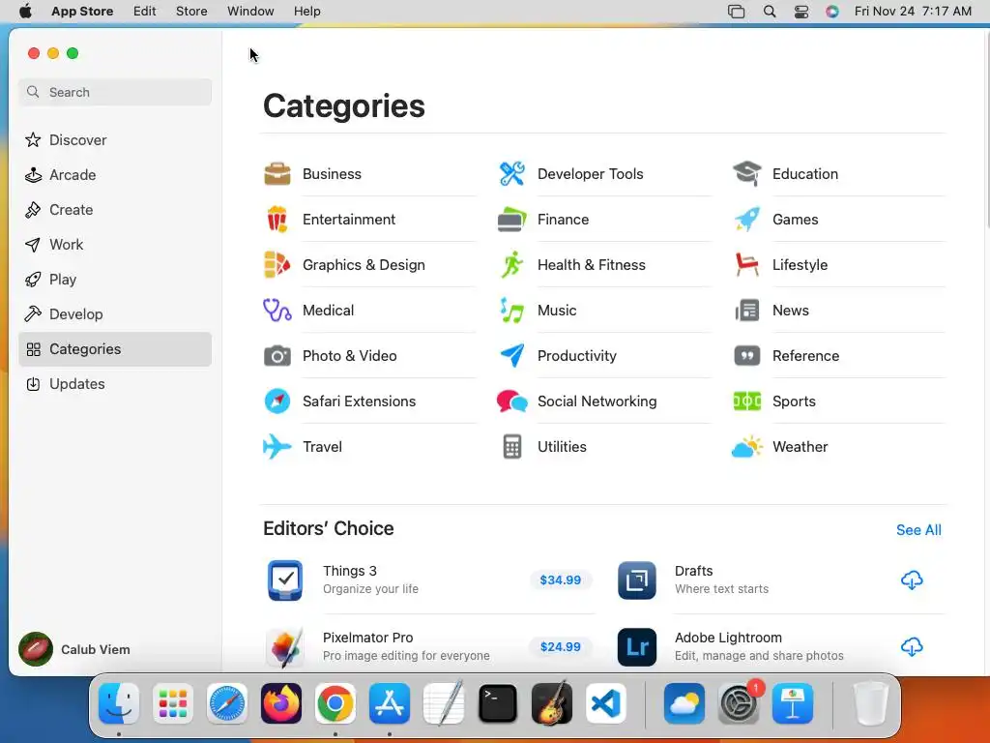The width and height of the screenshot is (990, 743).
Task: Open the Window menu
Action: click(250, 12)
